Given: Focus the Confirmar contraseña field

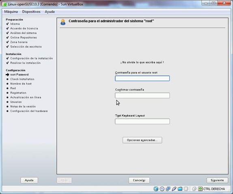Looking at the screenshot, I should (142, 95).
